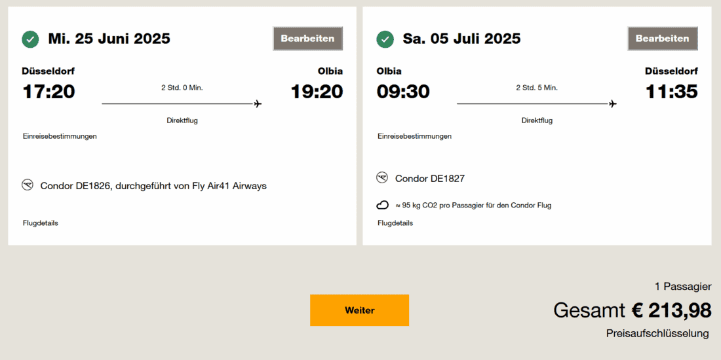Click the 95 kg CO2 per passenger text

473,206
